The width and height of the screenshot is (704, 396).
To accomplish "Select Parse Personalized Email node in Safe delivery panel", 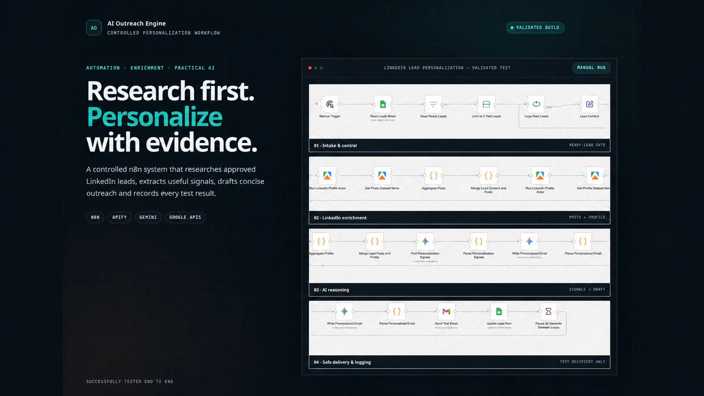I will (x=397, y=312).
